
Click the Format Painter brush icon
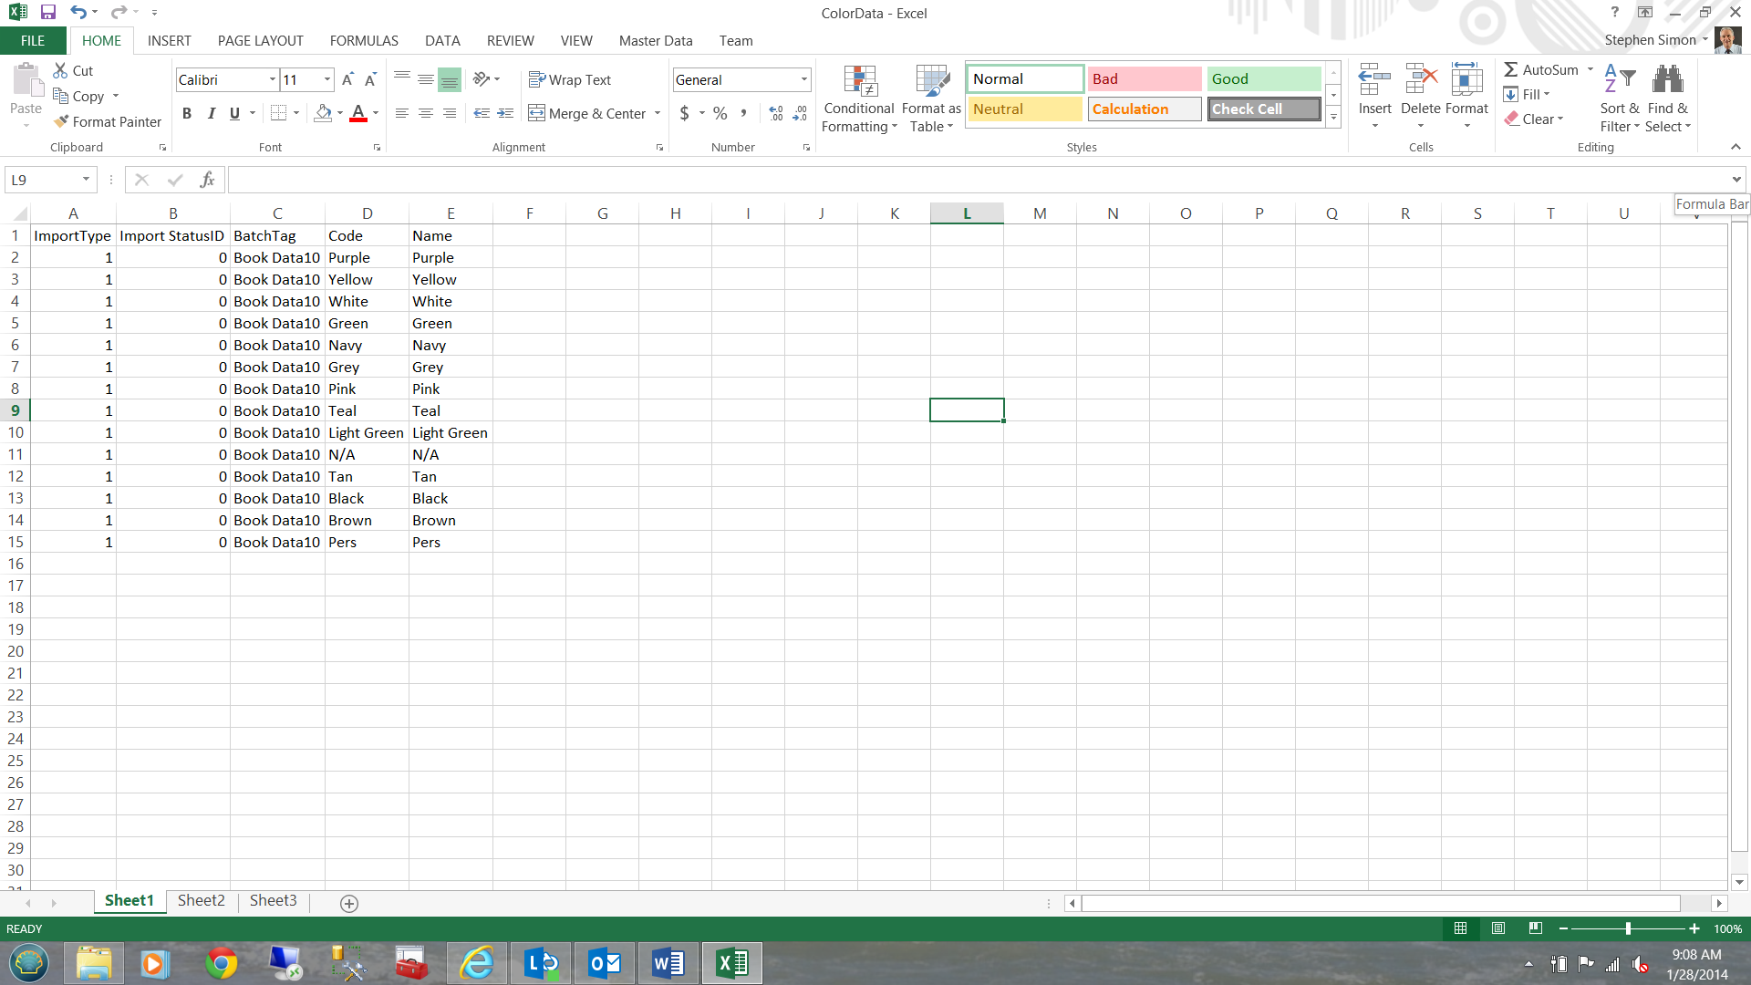click(61, 121)
